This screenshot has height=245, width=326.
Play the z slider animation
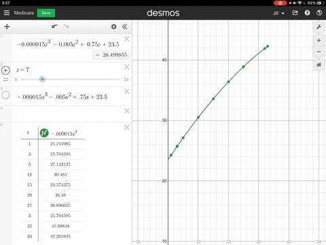pyautogui.click(x=5, y=70)
